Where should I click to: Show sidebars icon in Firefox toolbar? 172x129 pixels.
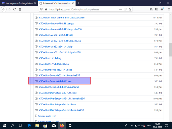[x=157, y=9]
